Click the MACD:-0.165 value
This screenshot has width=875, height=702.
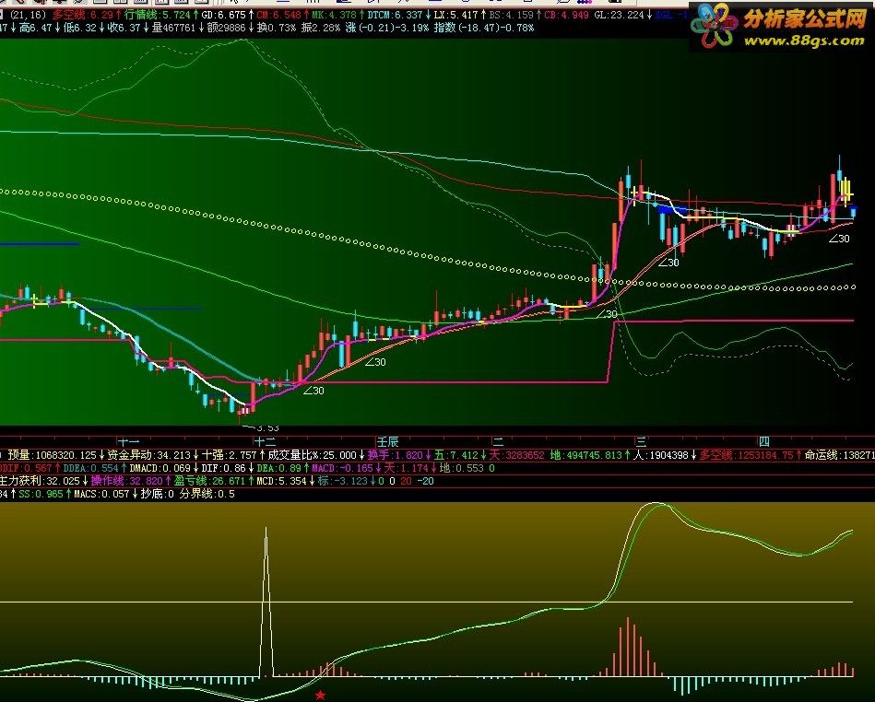pos(342,468)
